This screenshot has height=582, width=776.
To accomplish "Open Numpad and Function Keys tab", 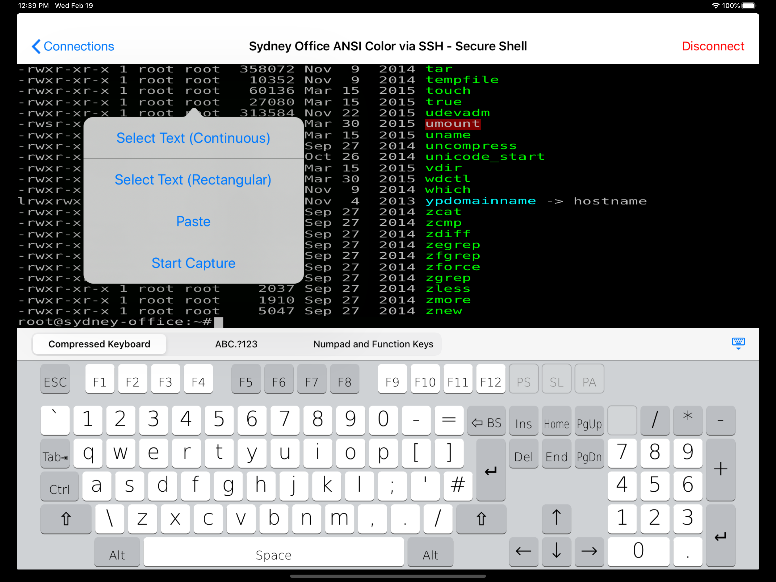I will (373, 344).
